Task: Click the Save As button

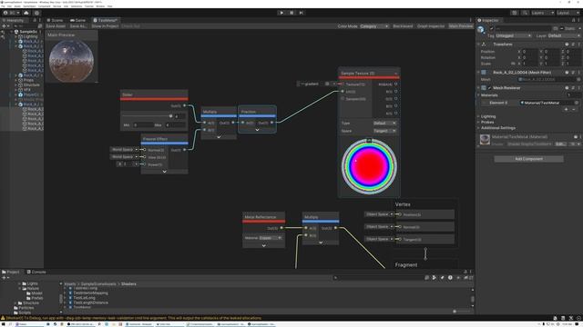Action: 78,26
